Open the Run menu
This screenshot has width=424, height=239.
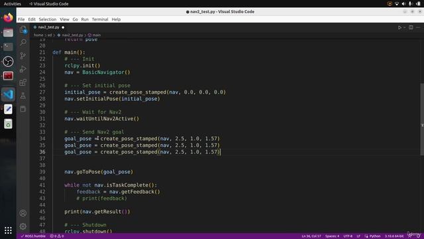85,19
